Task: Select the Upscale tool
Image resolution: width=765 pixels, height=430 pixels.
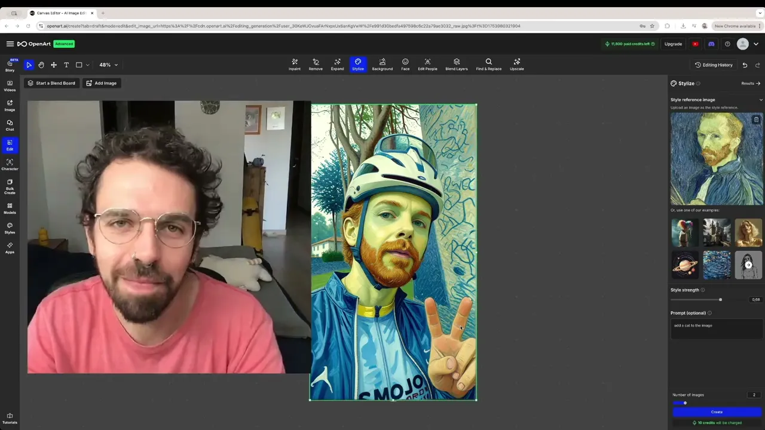Action: point(516,64)
